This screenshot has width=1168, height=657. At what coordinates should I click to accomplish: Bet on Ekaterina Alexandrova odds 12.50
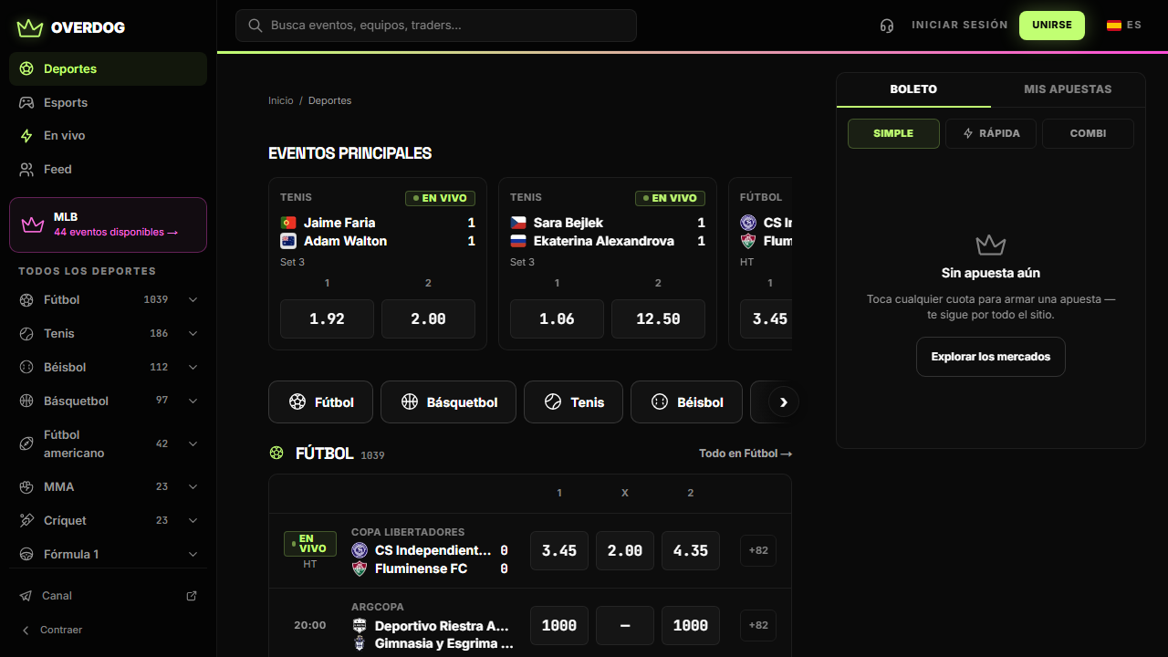[658, 319]
